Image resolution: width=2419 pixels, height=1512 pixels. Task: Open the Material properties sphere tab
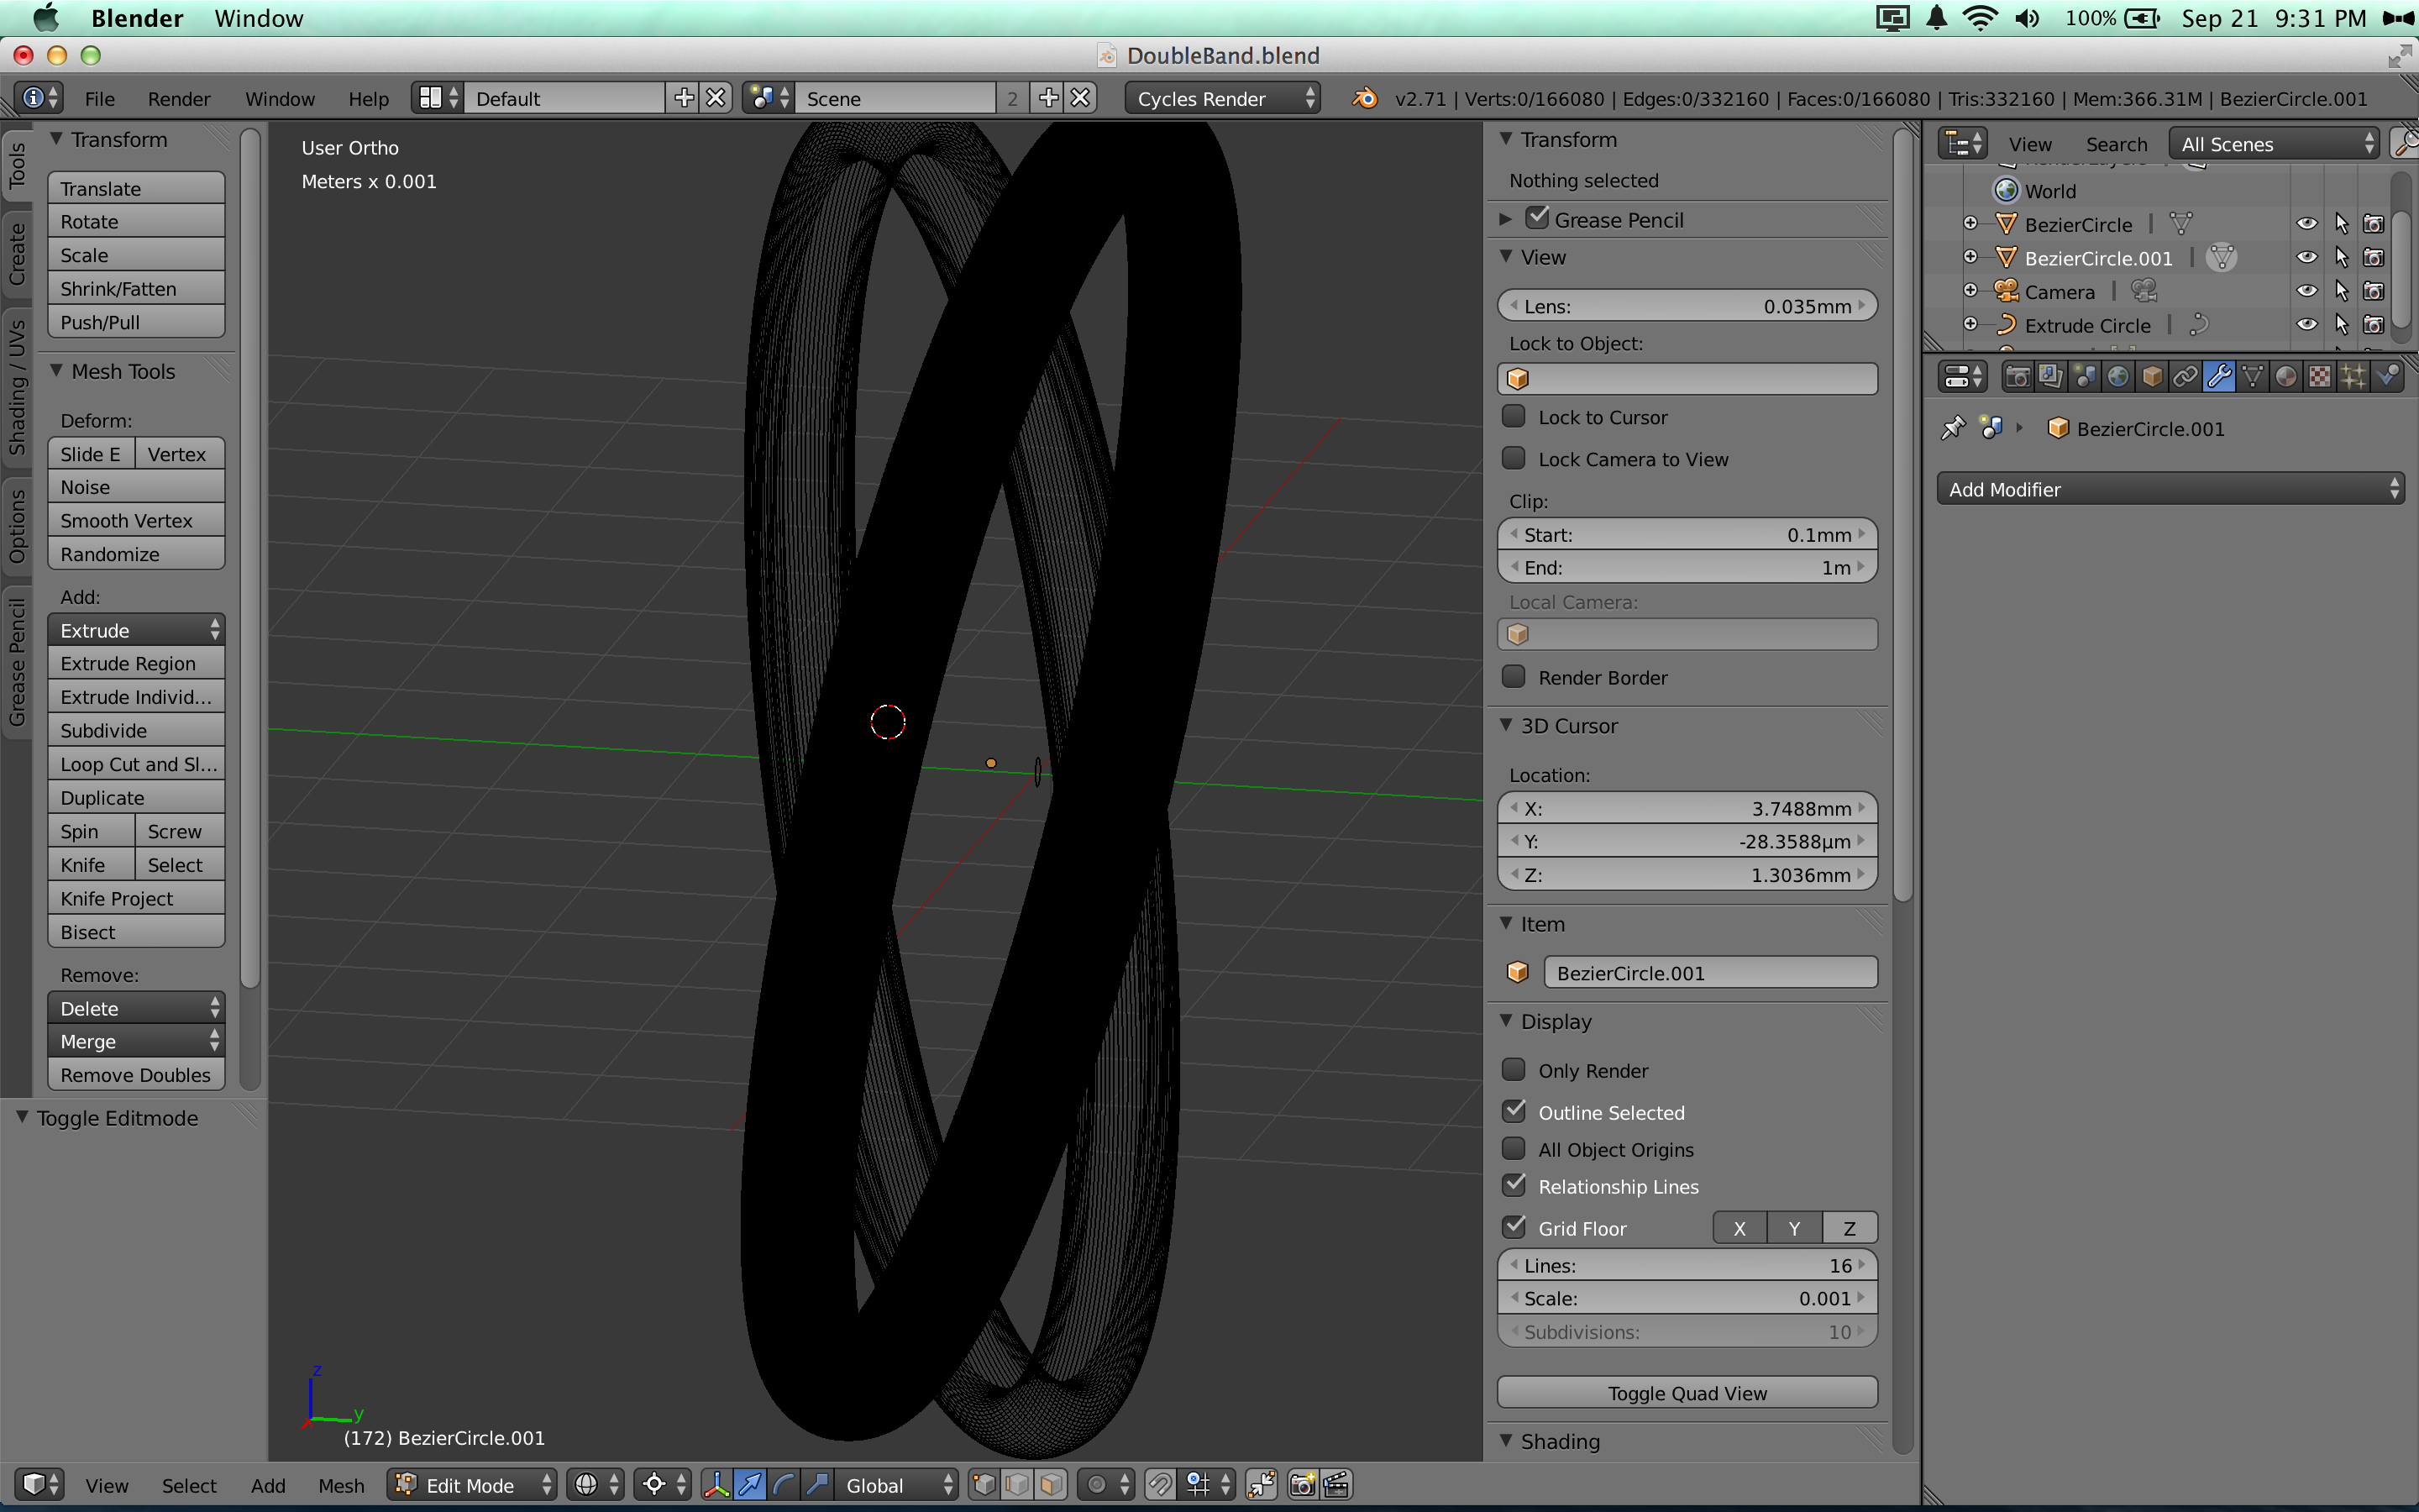click(x=2286, y=376)
